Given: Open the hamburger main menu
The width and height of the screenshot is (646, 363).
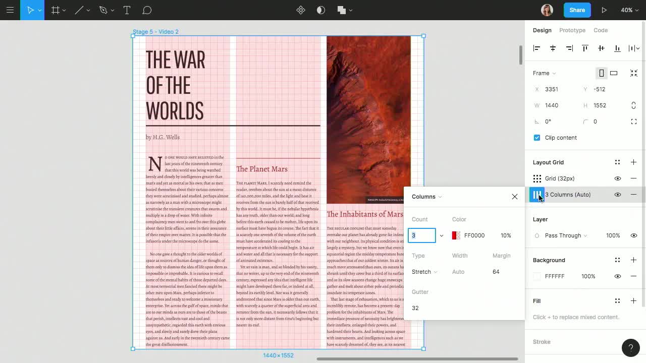Looking at the screenshot, I should (x=10, y=10).
